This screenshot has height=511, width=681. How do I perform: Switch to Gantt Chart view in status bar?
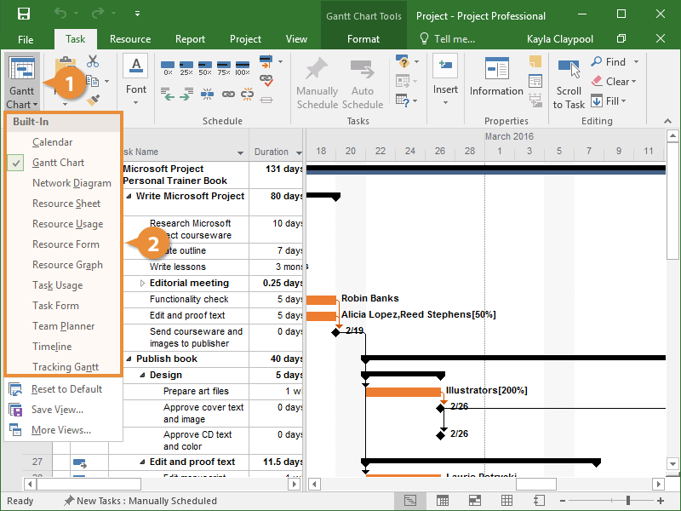click(x=410, y=501)
